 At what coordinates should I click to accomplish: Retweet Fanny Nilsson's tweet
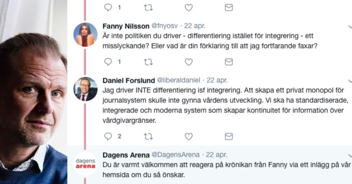148,62
